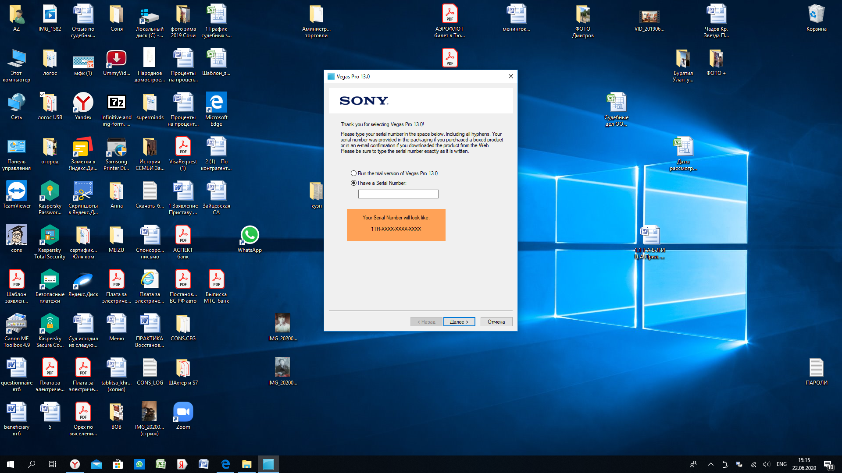Viewport: 842px width, 473px height.
Task: Click the serial number input field
Action: pyautogui.click(x=398, y=194)
